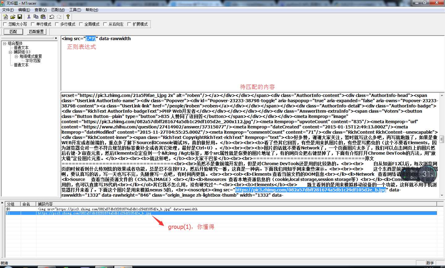Click the Open file folder icon
Screen dimensions: 445x268
[x=13, y=17]
